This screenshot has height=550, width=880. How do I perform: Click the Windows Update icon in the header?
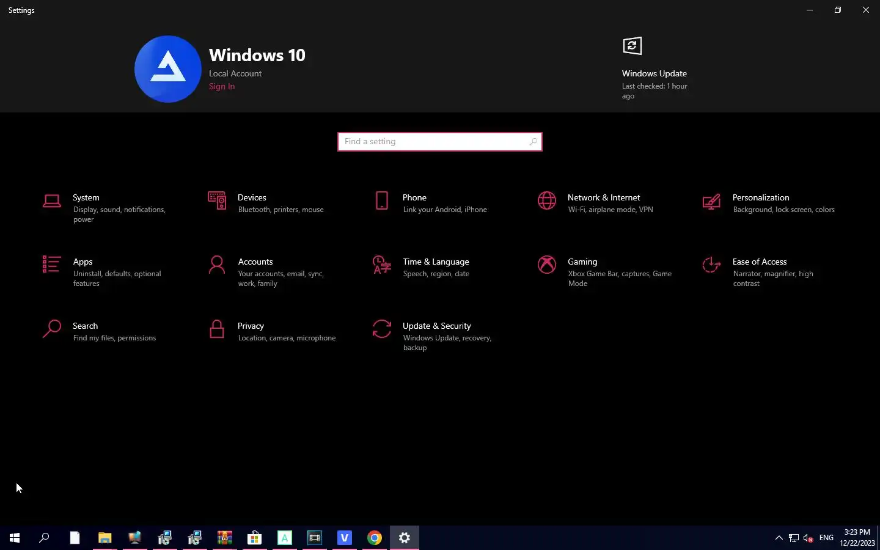click(x=632, y=46)
